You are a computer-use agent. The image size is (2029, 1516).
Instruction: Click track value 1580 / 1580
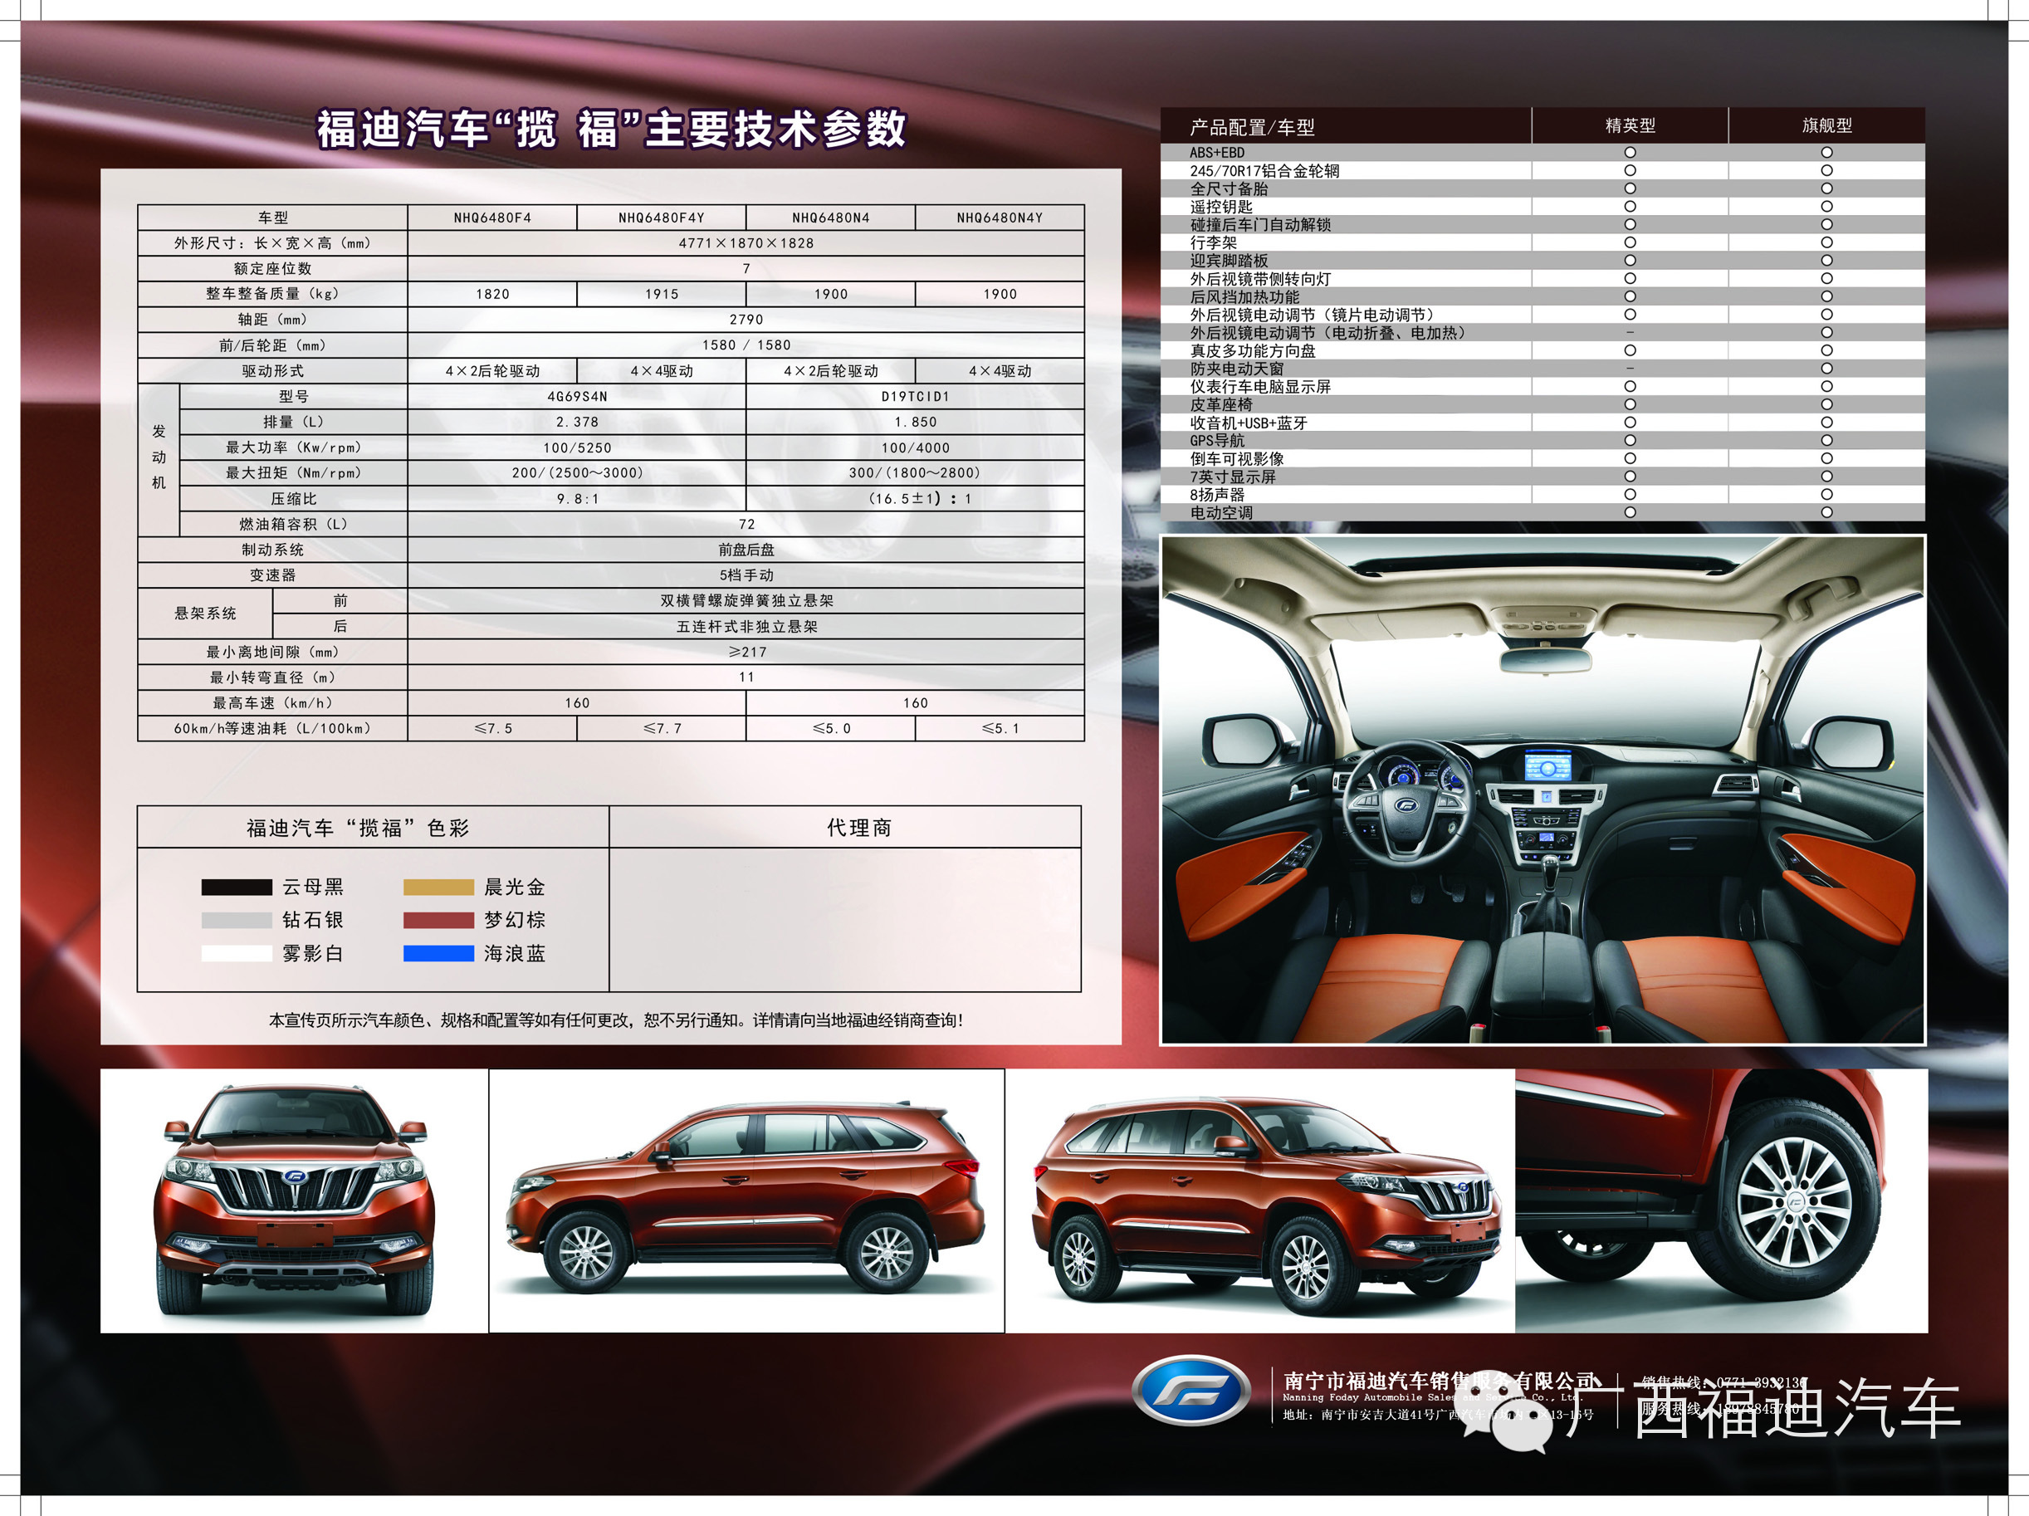pos(746,345)
